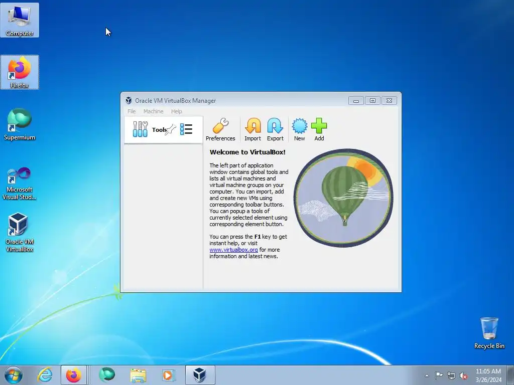This screenshot has width=514, height=385.
Task: Select the Supermium desktop shortcut
Action: point(20,124)
